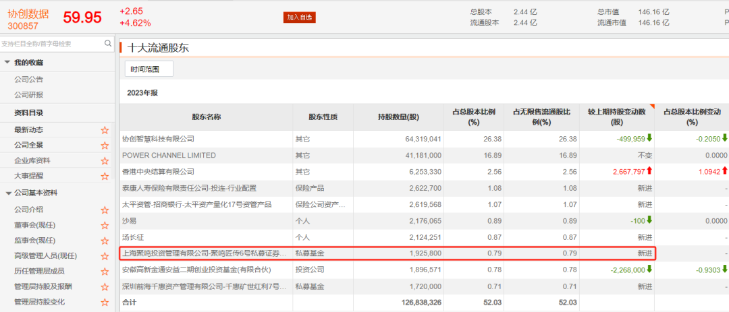Star the 历任管理层成员 entry
Image resolution: width=729 pixels, height=312 pixels.
pyautogui.click(x=105, y=271)
